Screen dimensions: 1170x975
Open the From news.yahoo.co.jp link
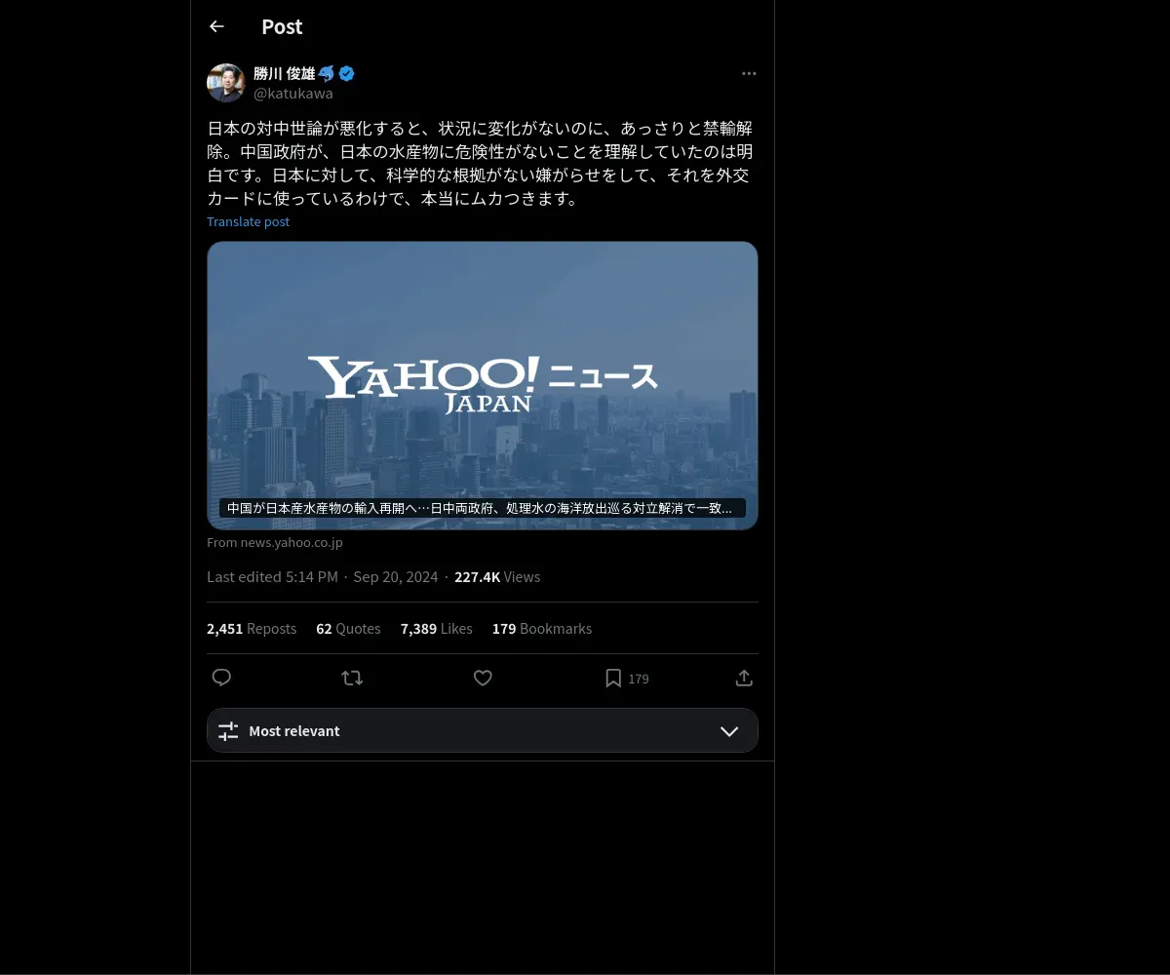pyautogui.click(x=275, y=542)
